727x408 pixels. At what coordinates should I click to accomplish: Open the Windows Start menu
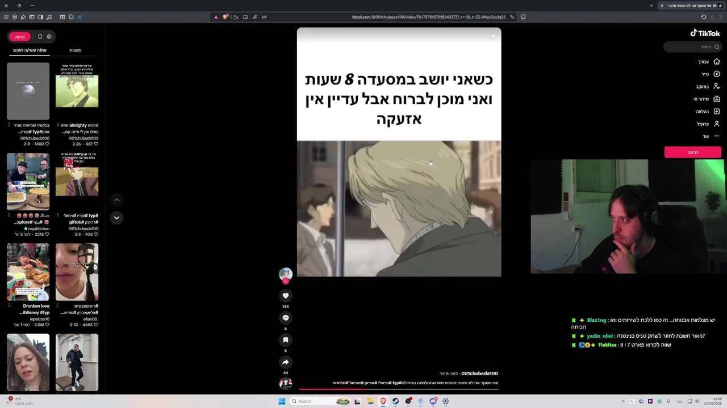tap(282, 401)
